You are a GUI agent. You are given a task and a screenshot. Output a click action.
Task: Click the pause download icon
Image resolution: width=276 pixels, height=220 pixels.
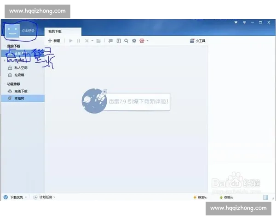pyautogui.click(x=79, y=41)
